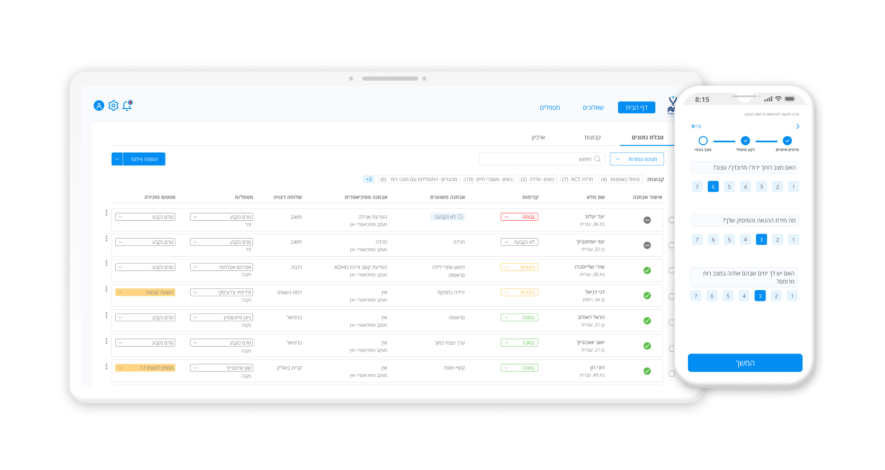Open priority dropdown for שירי שלייסברג
The width and height of the screenshot is (885, 470).
click(519, 267)
